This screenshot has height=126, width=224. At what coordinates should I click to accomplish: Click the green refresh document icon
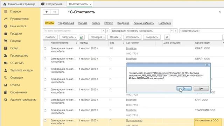tap(82, 37)
